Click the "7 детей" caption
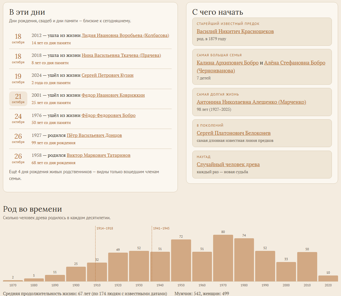The image size is (341, 296). tap(203, 78)
